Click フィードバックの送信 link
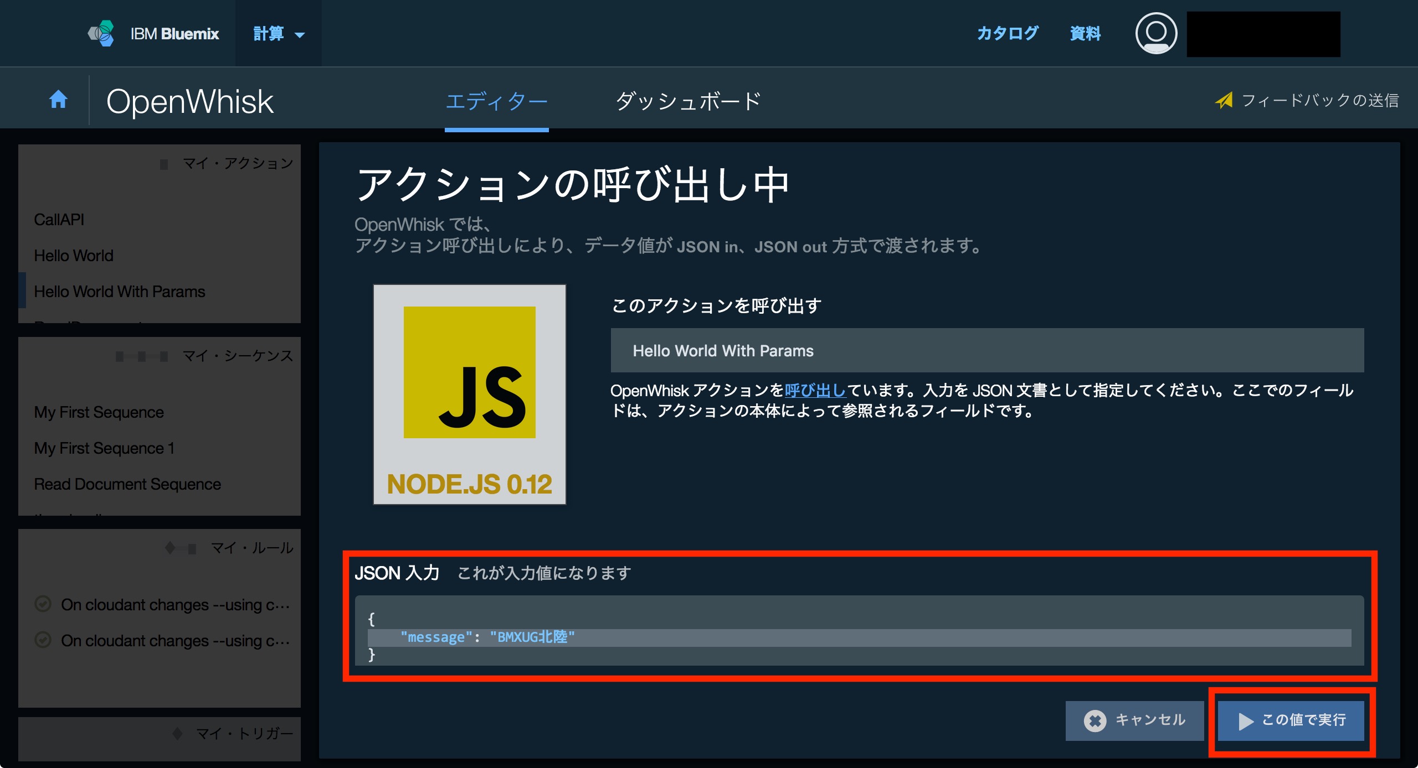The image size is (1418, 768). coord(1320,100)
